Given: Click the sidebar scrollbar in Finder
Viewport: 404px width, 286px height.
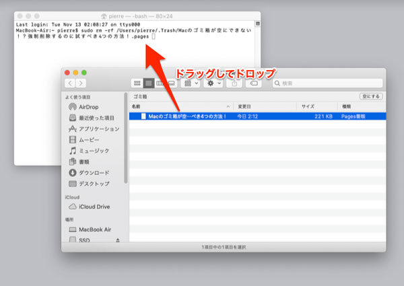Looking at the screenshot, I should 126,138.
